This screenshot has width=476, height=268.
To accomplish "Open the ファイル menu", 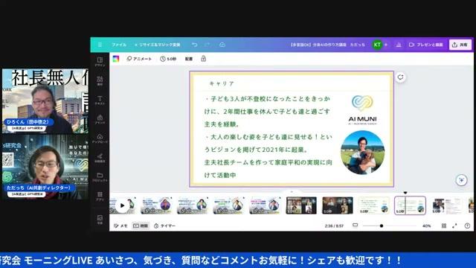I will [x=119, y=45].
